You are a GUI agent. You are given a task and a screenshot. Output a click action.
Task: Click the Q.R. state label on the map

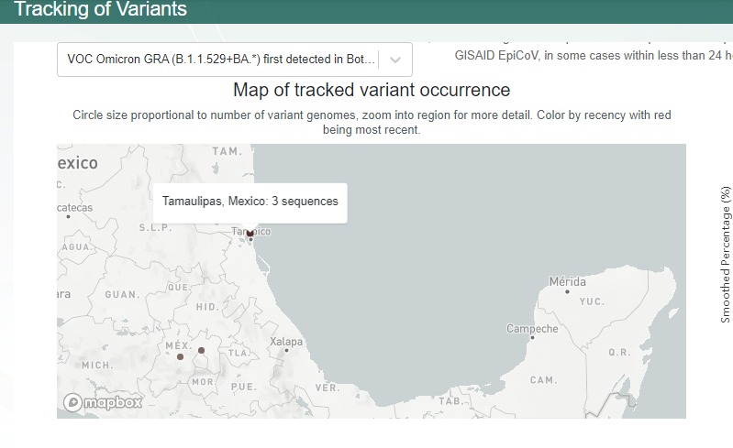pyautogui.click(x=619, y=352)
